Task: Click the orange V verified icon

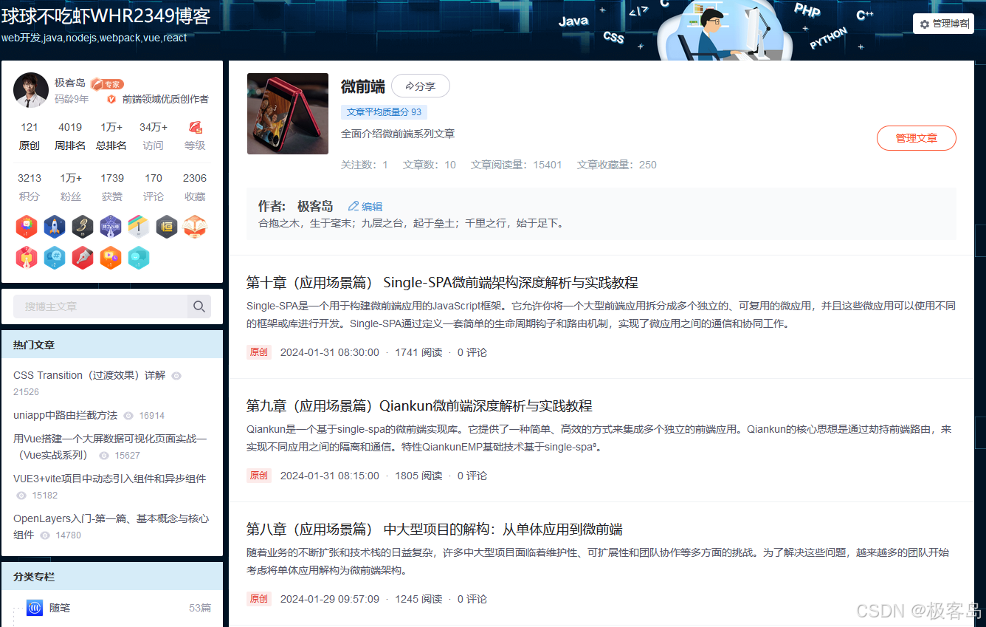Action: (x=111, y=99)
